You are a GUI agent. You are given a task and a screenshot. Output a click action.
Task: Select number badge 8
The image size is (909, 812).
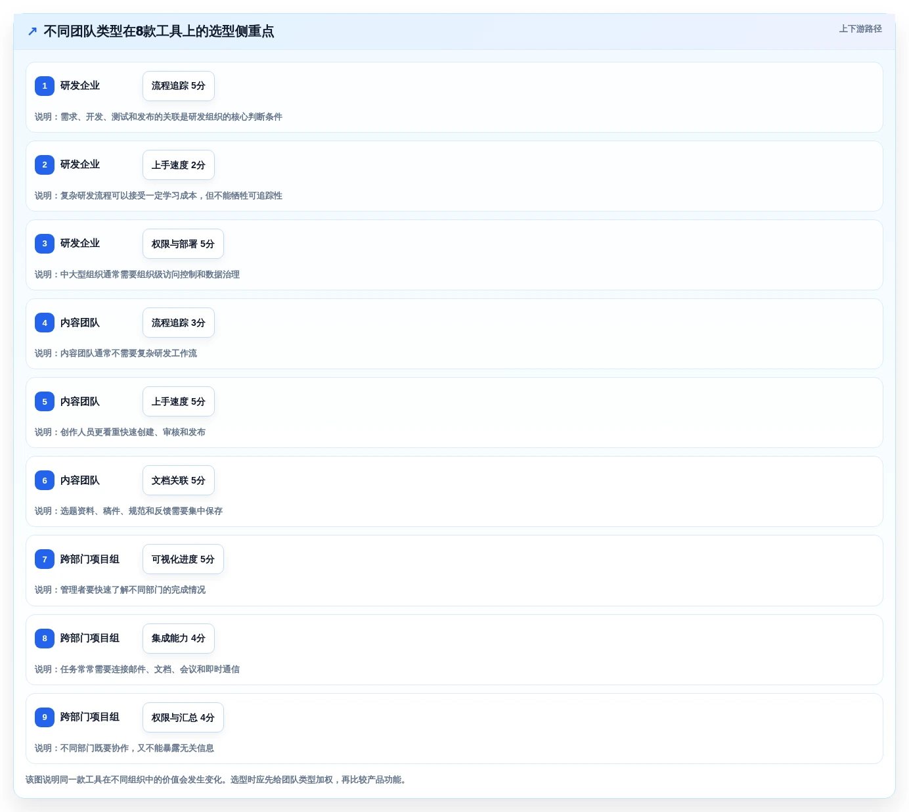pyautogui.click(x=45, y=638)
